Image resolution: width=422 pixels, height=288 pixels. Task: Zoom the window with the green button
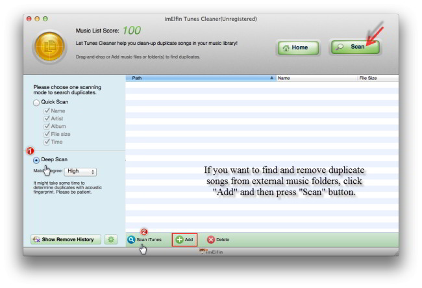(45, 19)
